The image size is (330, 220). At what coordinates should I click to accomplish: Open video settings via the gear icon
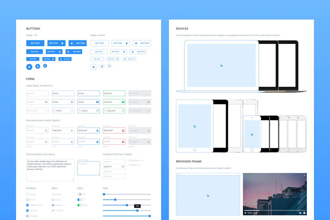click(304, 213)
